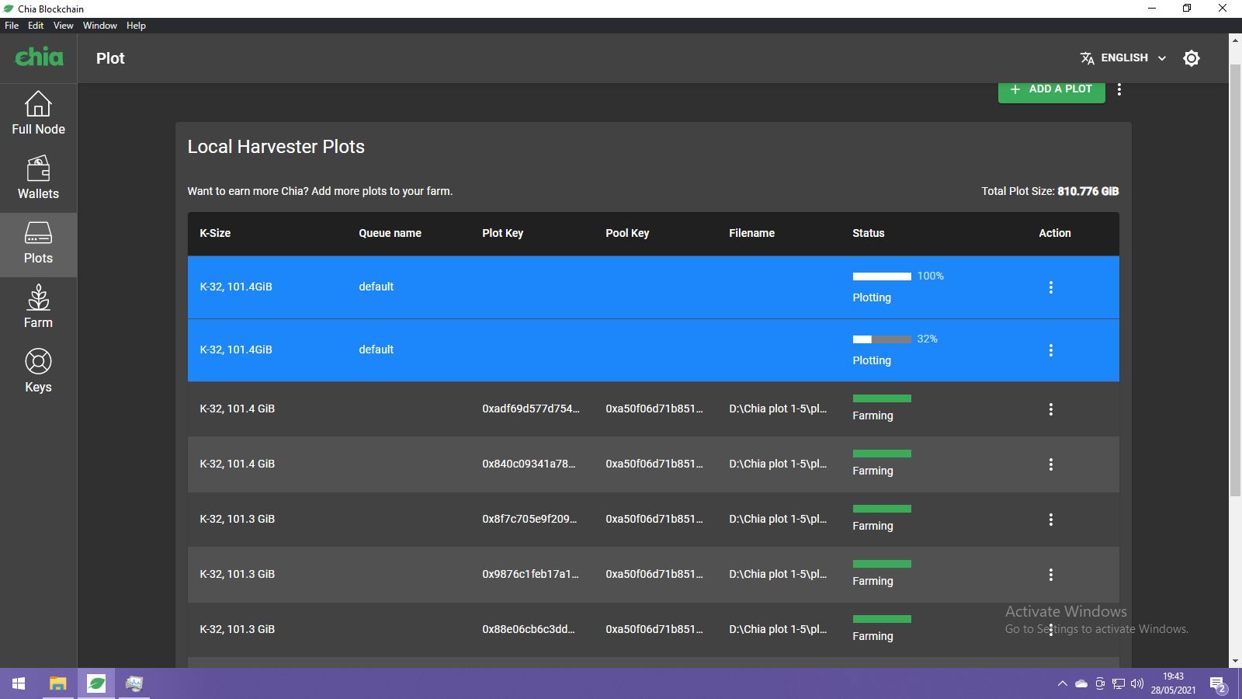Screen dimensions: 1242x699
Task: Expand the ENGLISH language dropdown
Action: coord(1123,58)
